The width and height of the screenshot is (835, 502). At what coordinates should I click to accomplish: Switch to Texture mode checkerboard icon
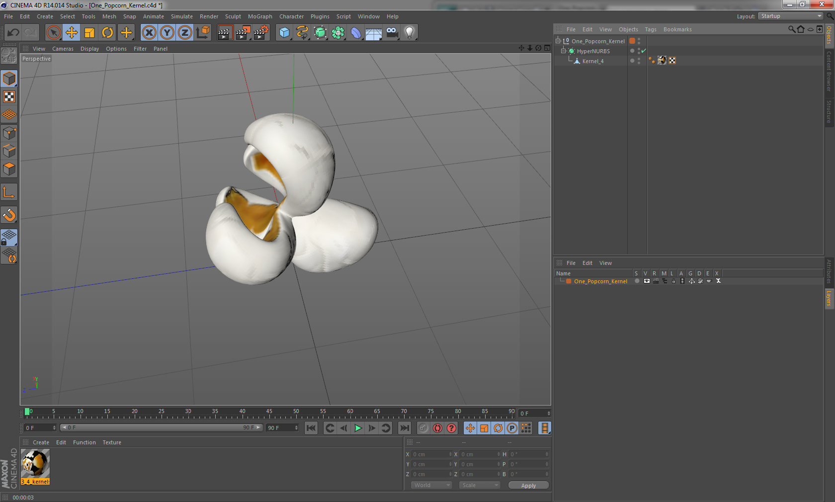coord(9,97)
